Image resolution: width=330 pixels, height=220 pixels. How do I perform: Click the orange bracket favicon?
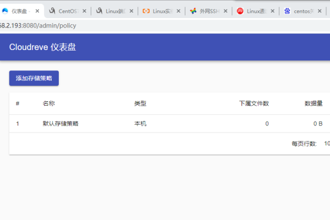[x=146, y=11]
